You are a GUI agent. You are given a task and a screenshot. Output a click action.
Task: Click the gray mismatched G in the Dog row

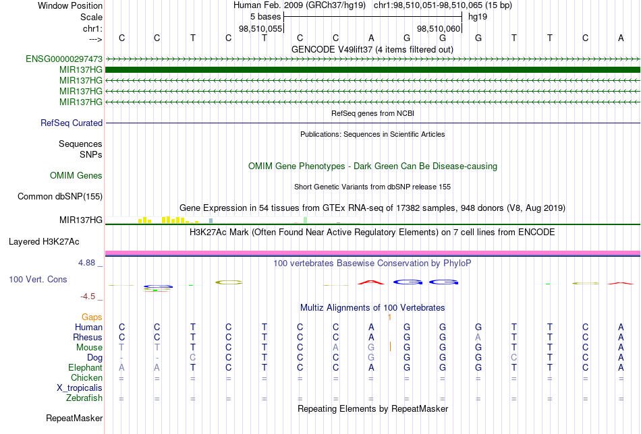pos(371,357)
